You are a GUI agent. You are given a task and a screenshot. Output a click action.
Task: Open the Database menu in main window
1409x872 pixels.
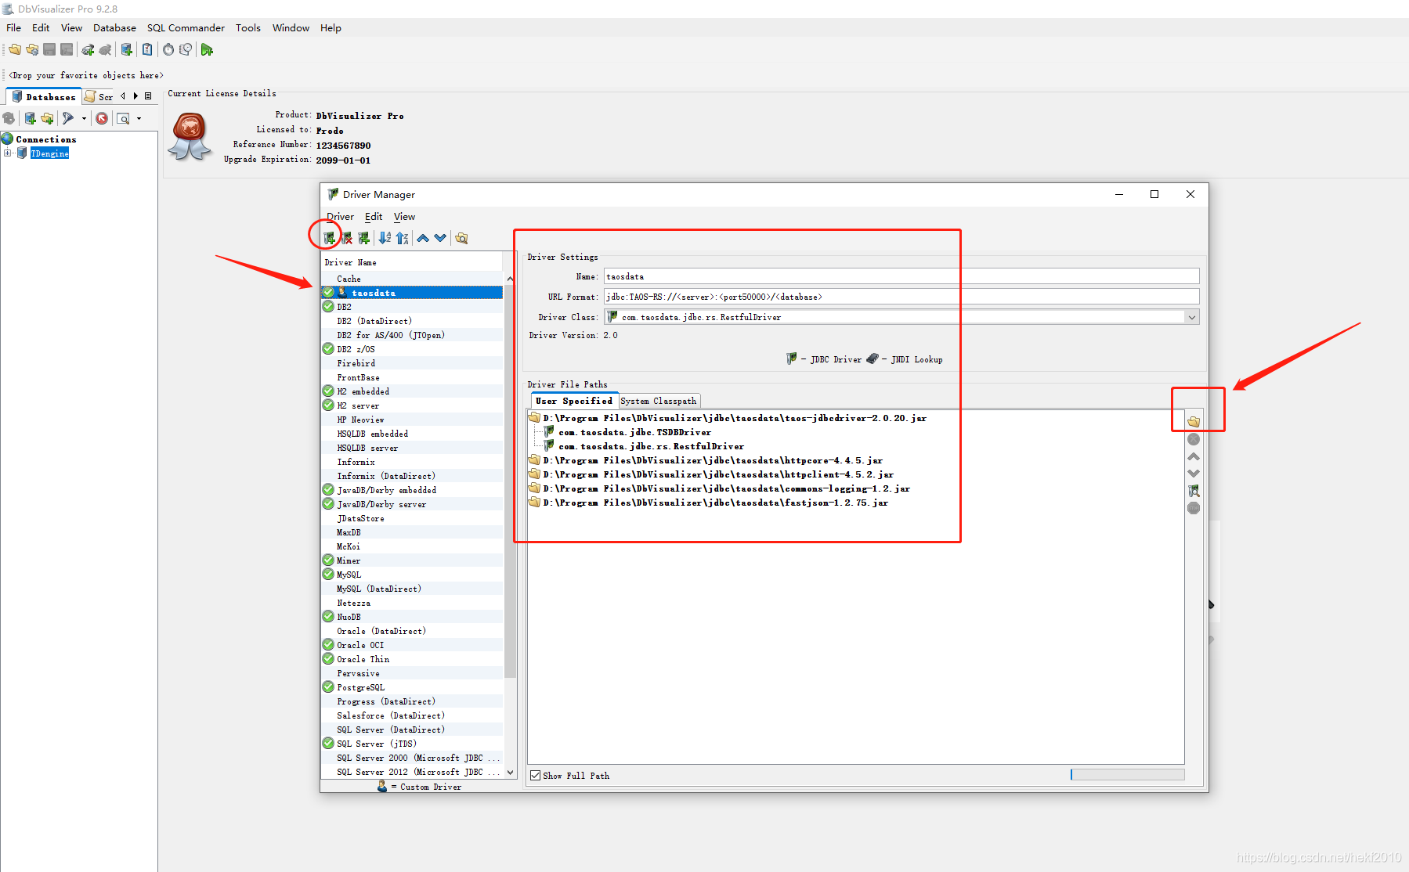[114, 27]
